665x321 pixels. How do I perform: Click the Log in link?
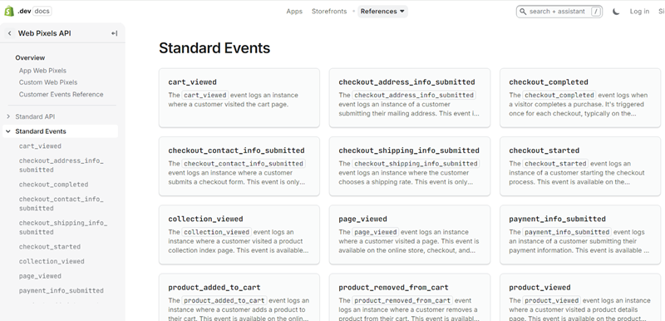point(639,12)
